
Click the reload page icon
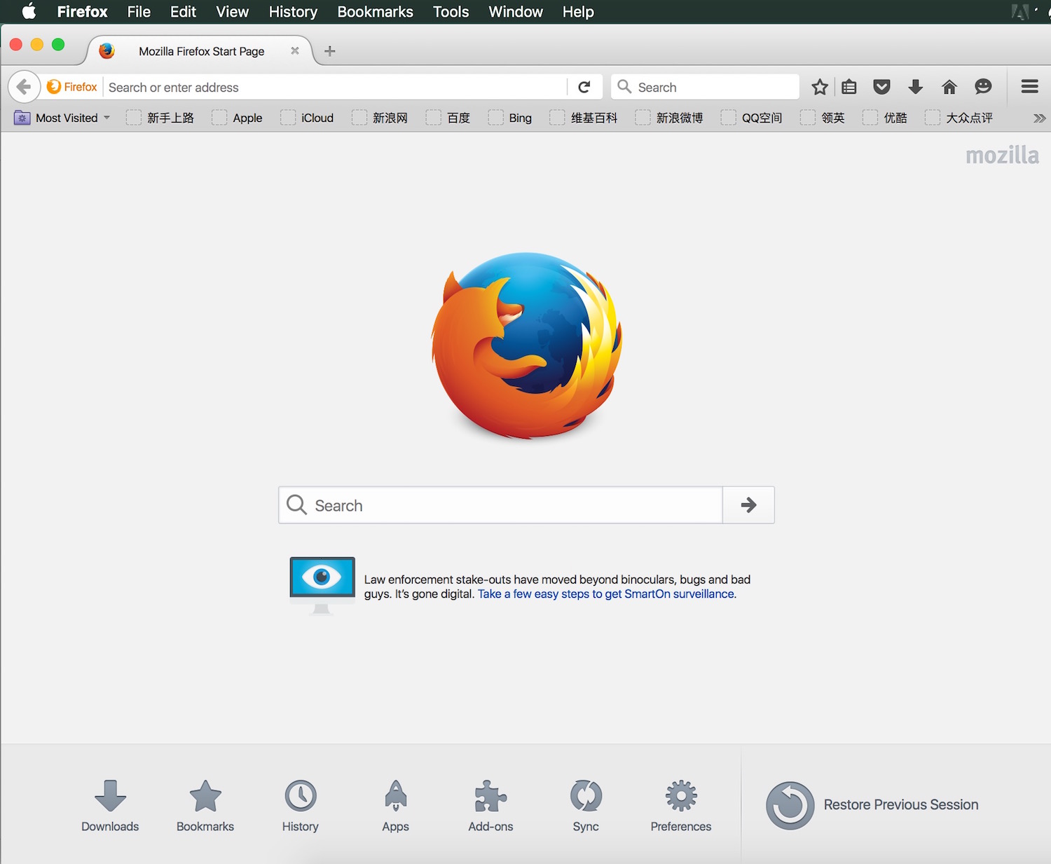(x=584, y=87)
